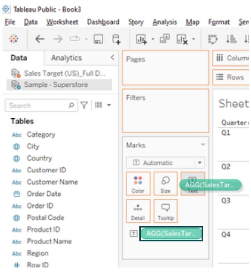The image size is (251, 275).
Task: Click the Rows shelf
Action: point(231,77)
